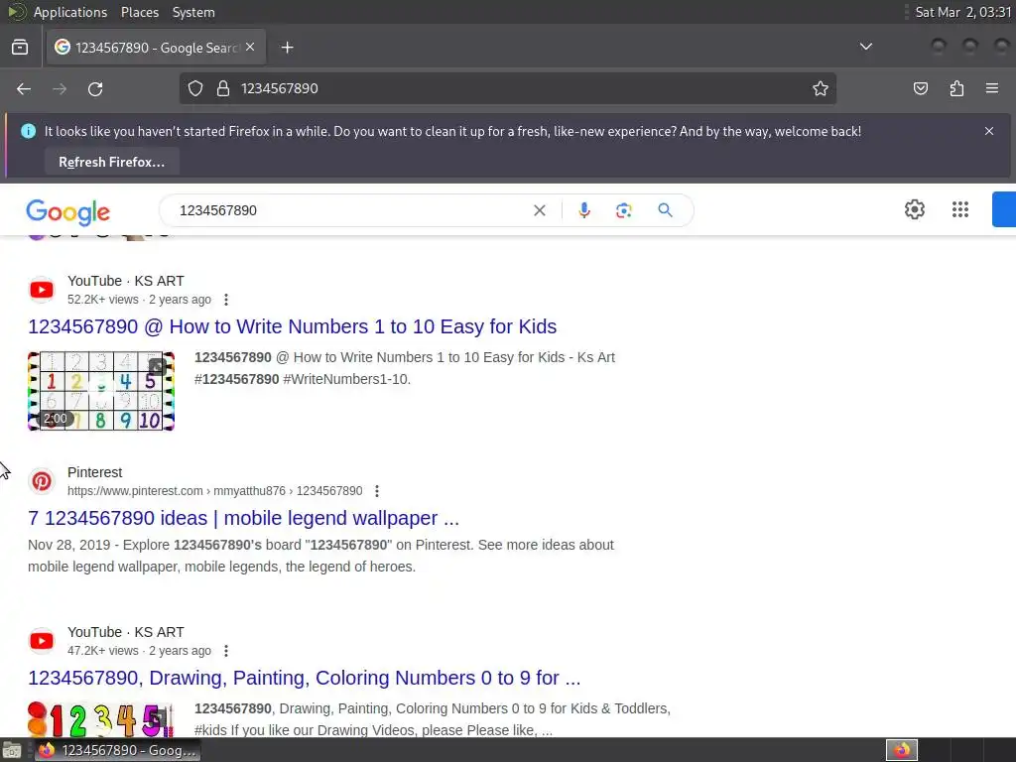Viewport: 1016px width, 762px height.
Task: Click YouTube icon of the 47.2K+ views result
Action: (42, 641)
